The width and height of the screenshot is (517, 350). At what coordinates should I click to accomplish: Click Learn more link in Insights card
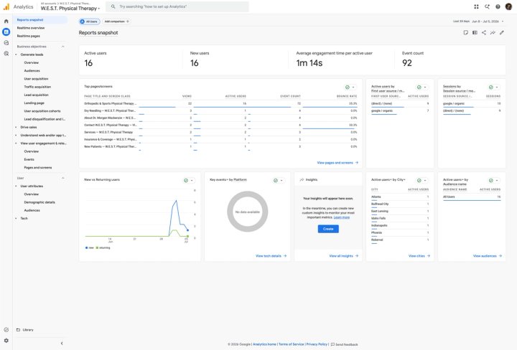pos(342,217)
